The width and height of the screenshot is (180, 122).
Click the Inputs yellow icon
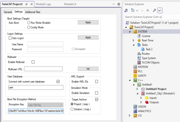[x=147, y=98]
